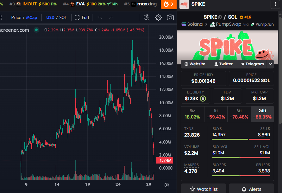This screenshot has width=282, height=193.
Task: Toggle the green indicator dot near OHLC
Action: (x=36, y=30)
